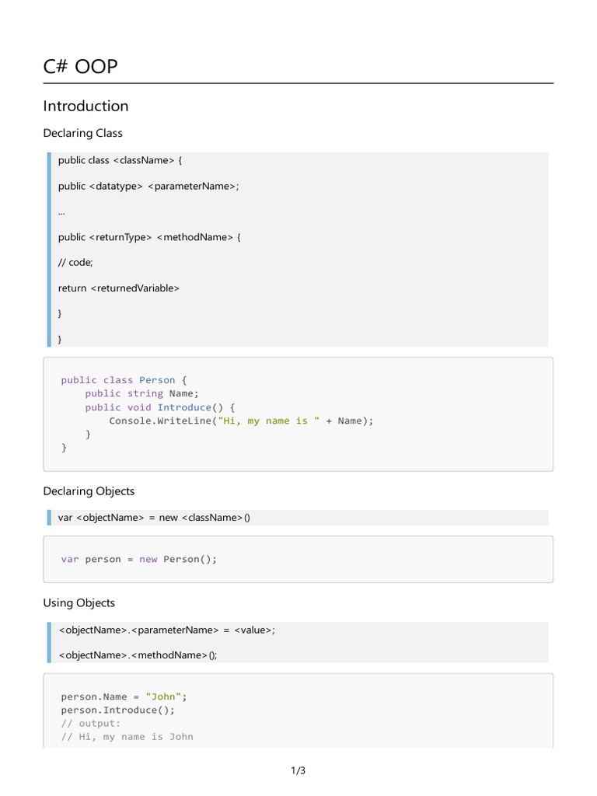
Task: Click the "// code;" comment in the template
Action: tap(75, 263)
